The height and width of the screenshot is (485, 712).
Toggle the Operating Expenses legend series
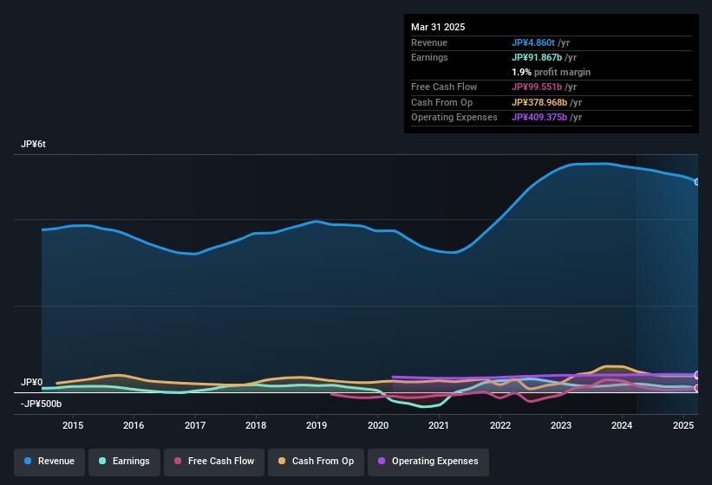[x=428, y=462]
